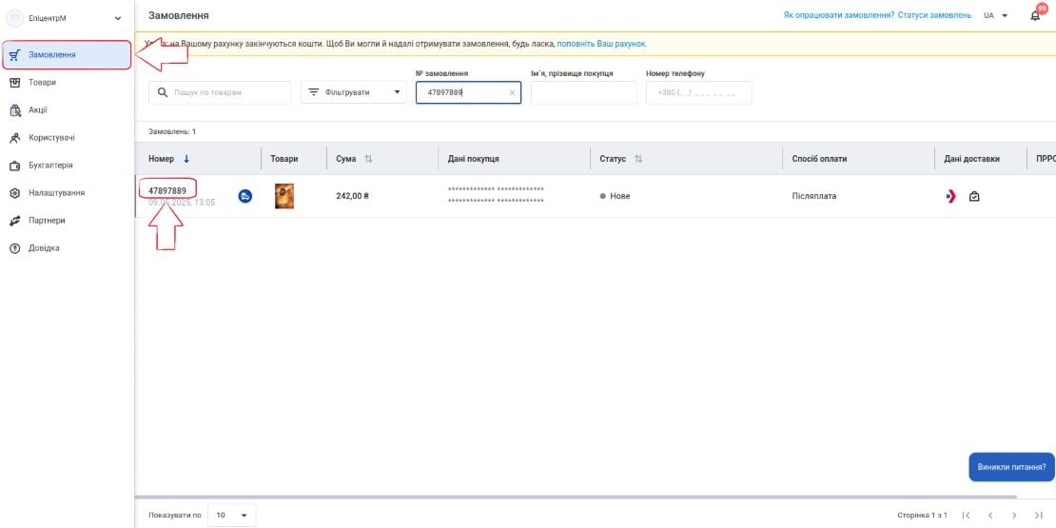This screenshot has height=528, width=1056.
Task: Open the Налаштування section in sidebar
Action: (x=56, y=192)
